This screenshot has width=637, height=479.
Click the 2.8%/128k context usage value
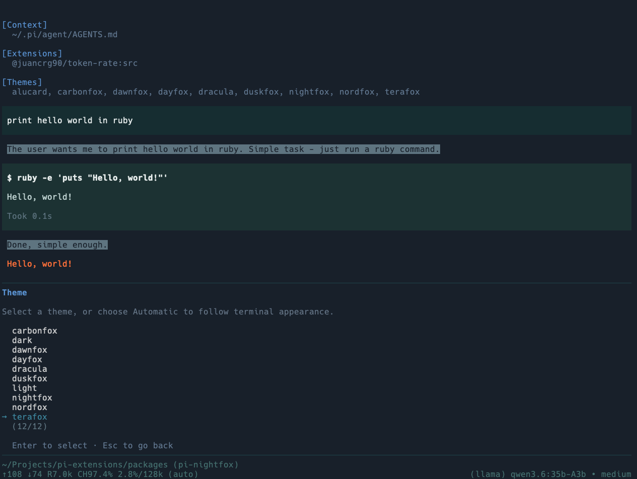click(140, 474)
